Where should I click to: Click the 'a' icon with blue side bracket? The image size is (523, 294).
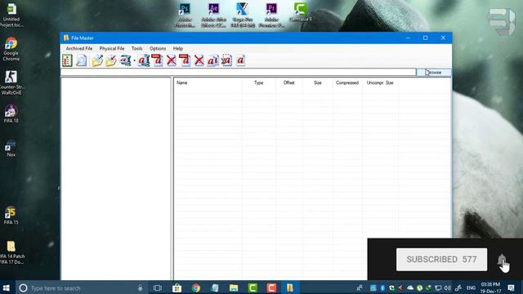tap(144, 60)
